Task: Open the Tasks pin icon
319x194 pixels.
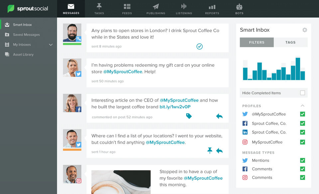Action: tap(99, 6)
